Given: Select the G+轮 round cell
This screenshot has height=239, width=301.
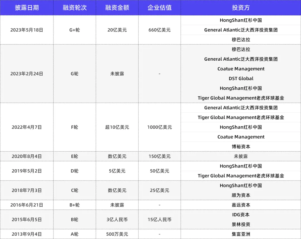Looking at the screenshot, I should pos(74,30).
